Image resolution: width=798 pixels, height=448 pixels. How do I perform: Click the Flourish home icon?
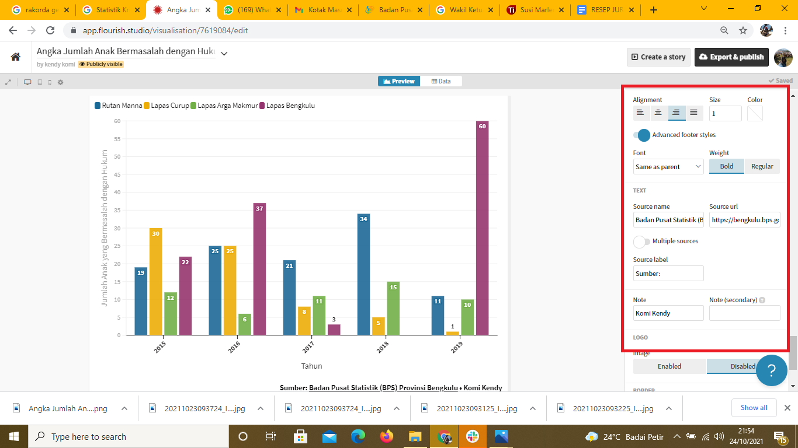coord(16,57)
